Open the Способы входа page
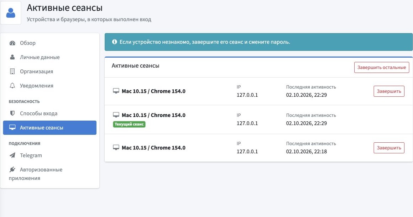Screen dimensions: 413x217 pyautogui.click(x=50, y=113)
